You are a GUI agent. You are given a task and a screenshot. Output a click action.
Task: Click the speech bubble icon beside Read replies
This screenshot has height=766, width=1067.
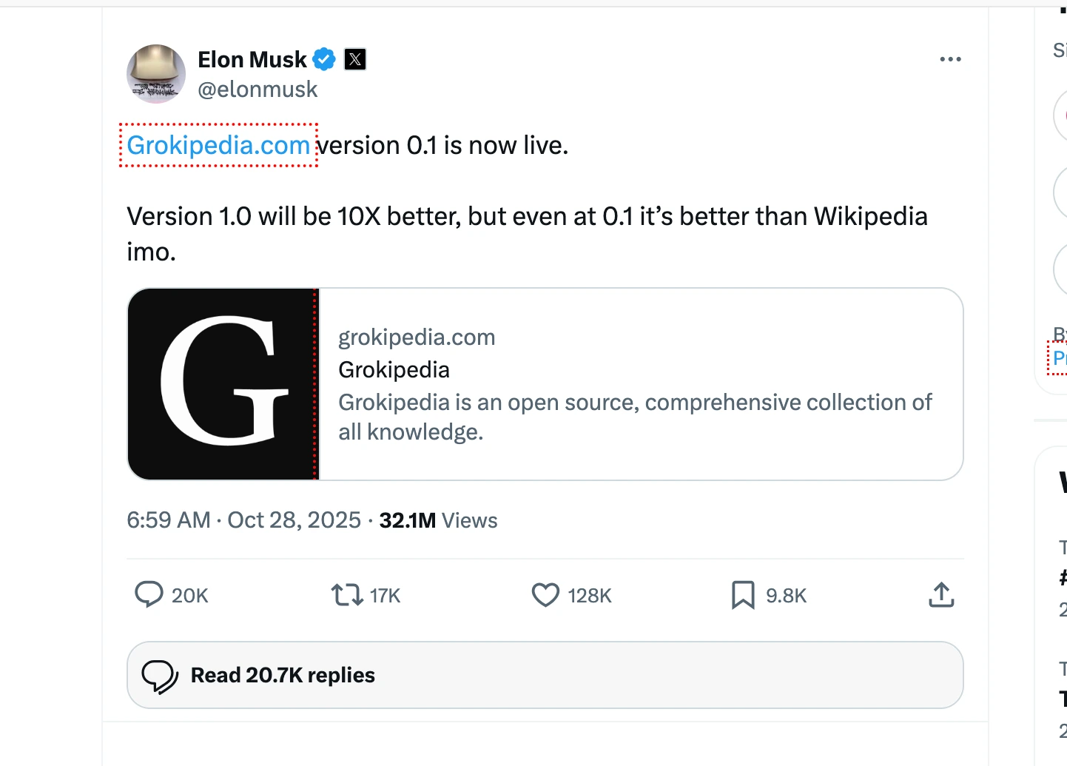coord(163,674)
